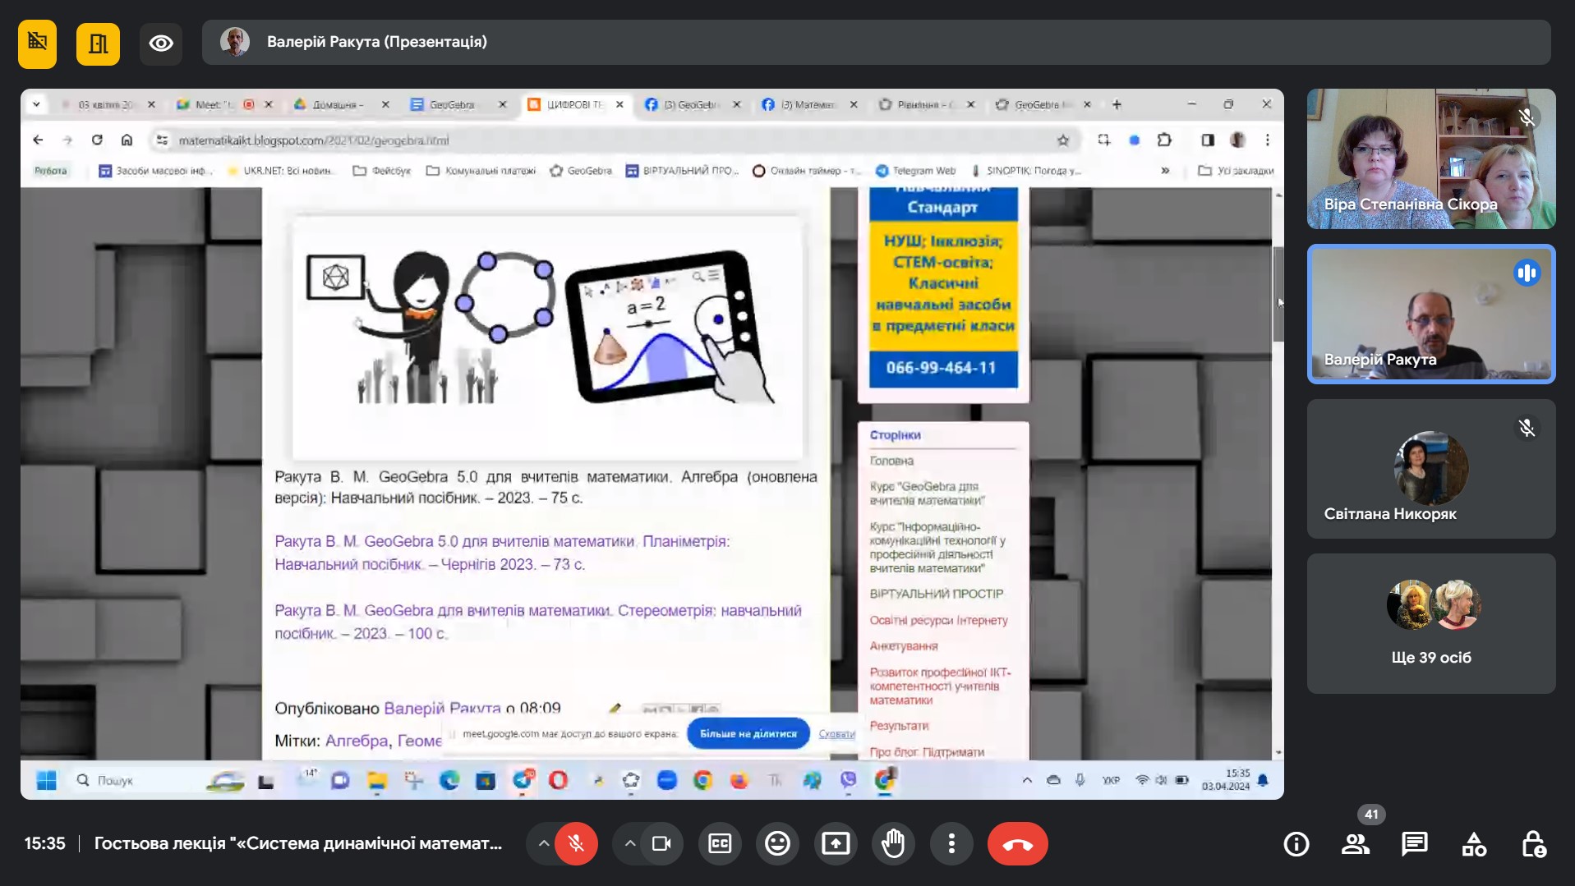Open the Усі закладки folder
The height and width of the screenshot is (886, 1575).
[x=1236, y=171]
